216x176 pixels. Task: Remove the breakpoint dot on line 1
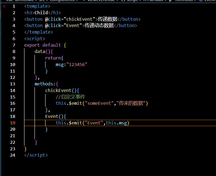[x=4, y=6]
